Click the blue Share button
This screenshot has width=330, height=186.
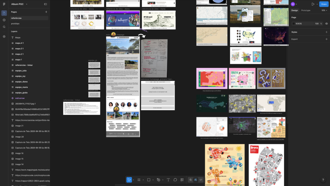(324, 4)
